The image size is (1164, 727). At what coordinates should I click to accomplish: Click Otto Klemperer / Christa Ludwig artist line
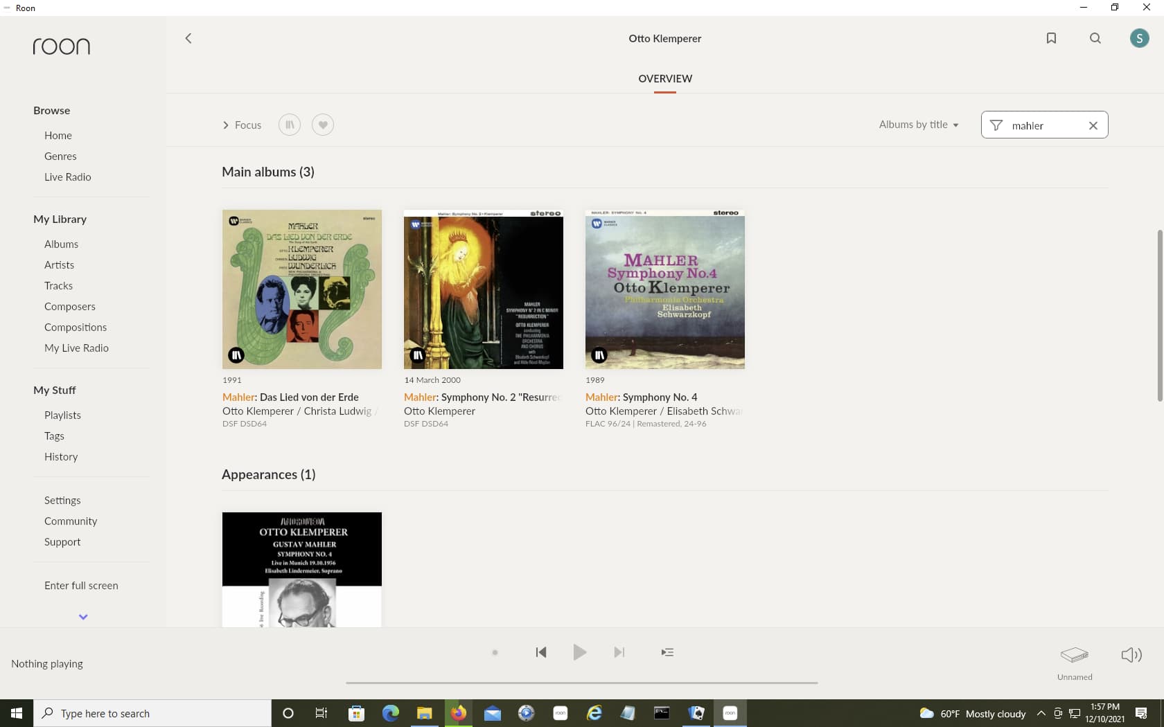click(300, 411)
